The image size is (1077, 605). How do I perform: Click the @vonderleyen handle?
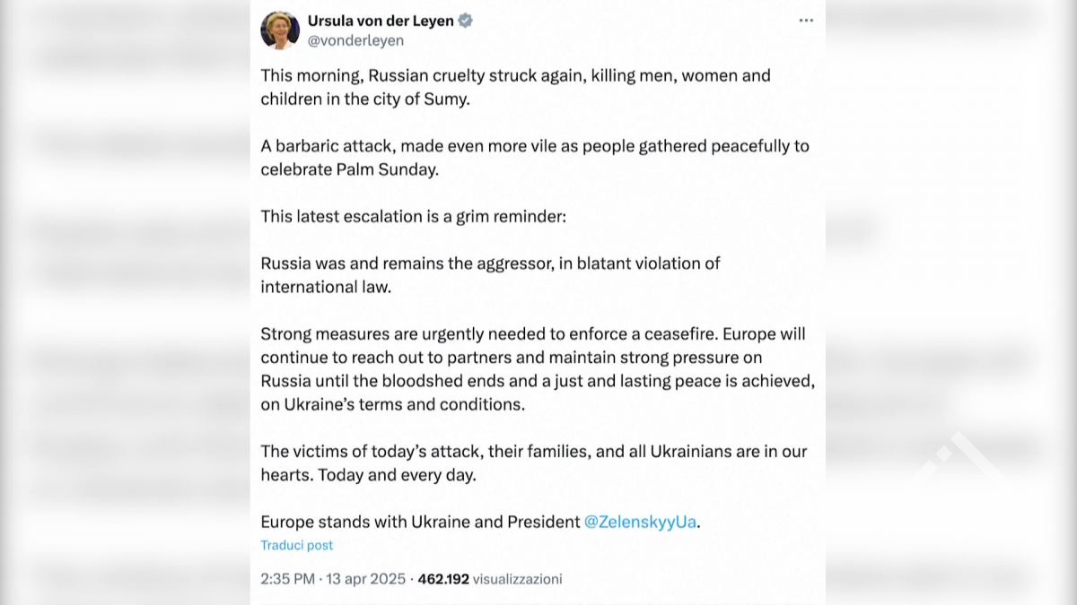[x=355, y=40]
